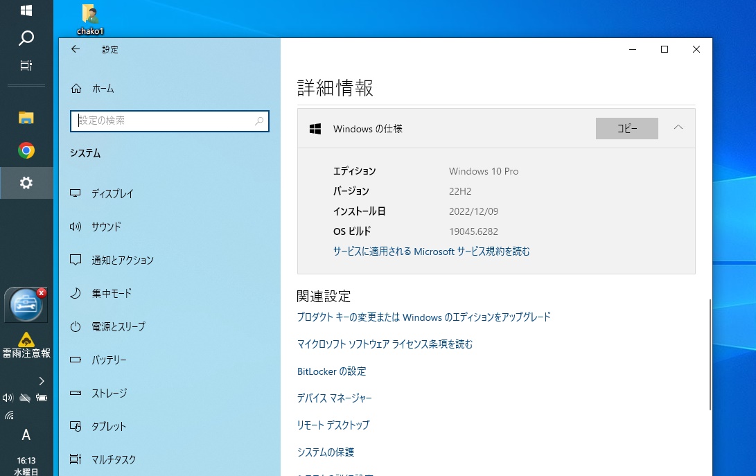Launch File Explorer from the taskbar
The height and width of the screenshot is (476, 756).
[26, 118]
